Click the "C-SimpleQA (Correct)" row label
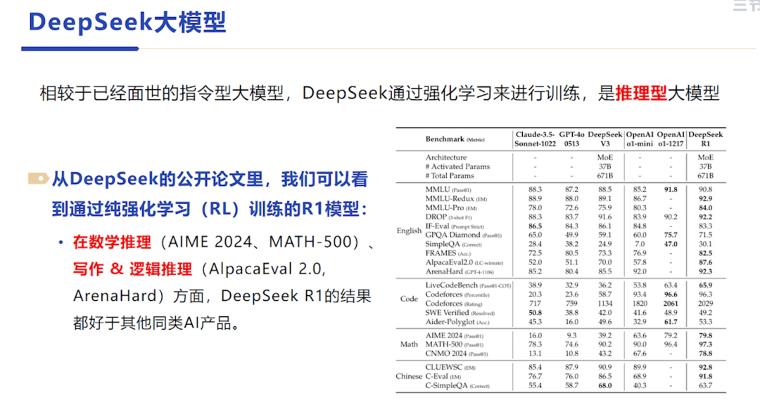 click(x=457, y=386)
